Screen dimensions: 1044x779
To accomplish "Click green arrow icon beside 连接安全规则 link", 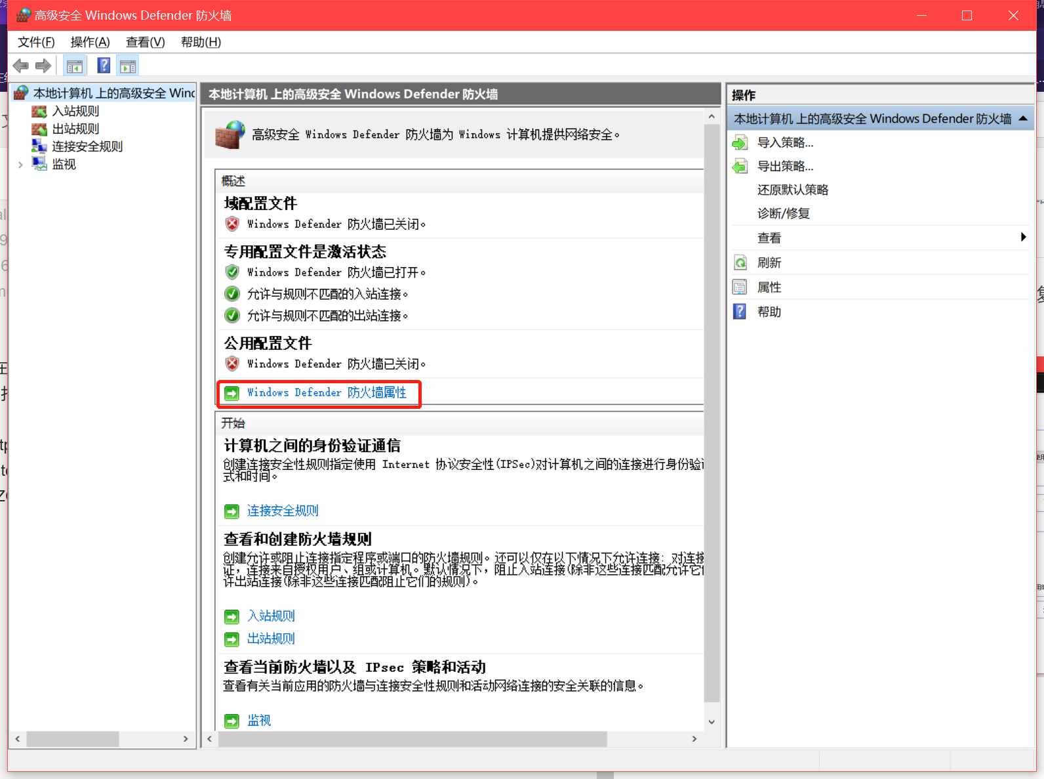I will (231, 511).
